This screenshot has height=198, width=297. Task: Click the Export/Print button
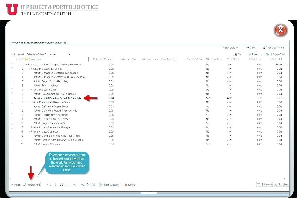point(276,54)
